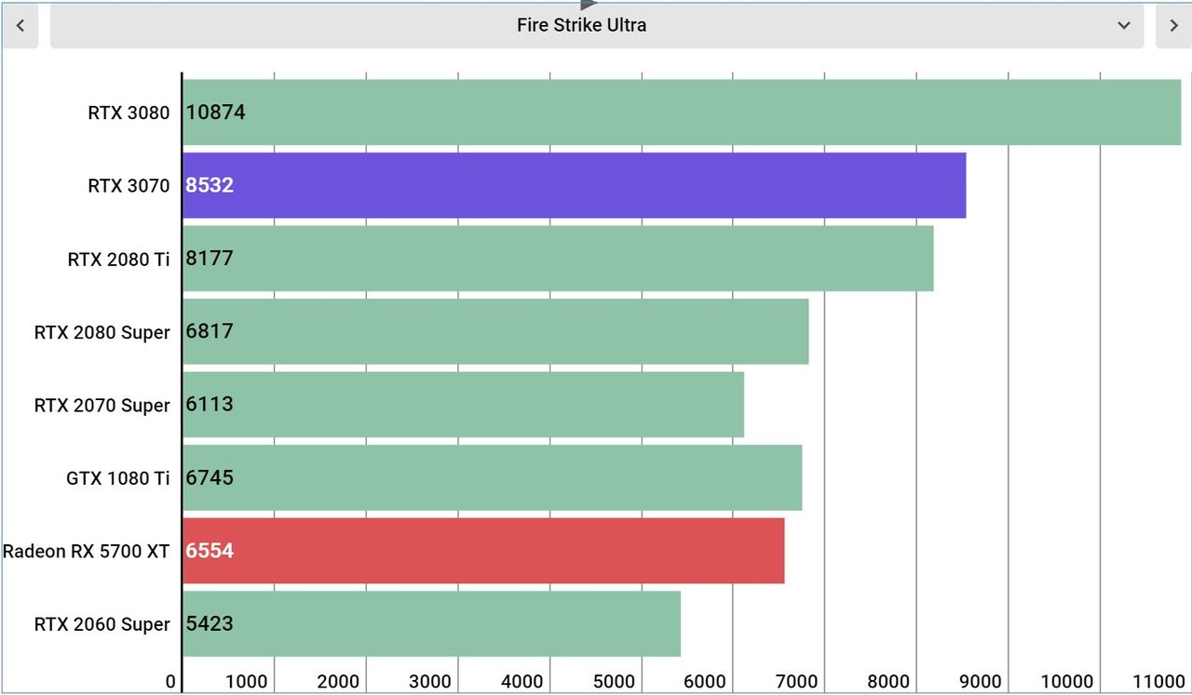Click the RTX 2060 Super bar
Image resolution: width=1192 pixels, height=695 pixels.
tap(432, 623)
